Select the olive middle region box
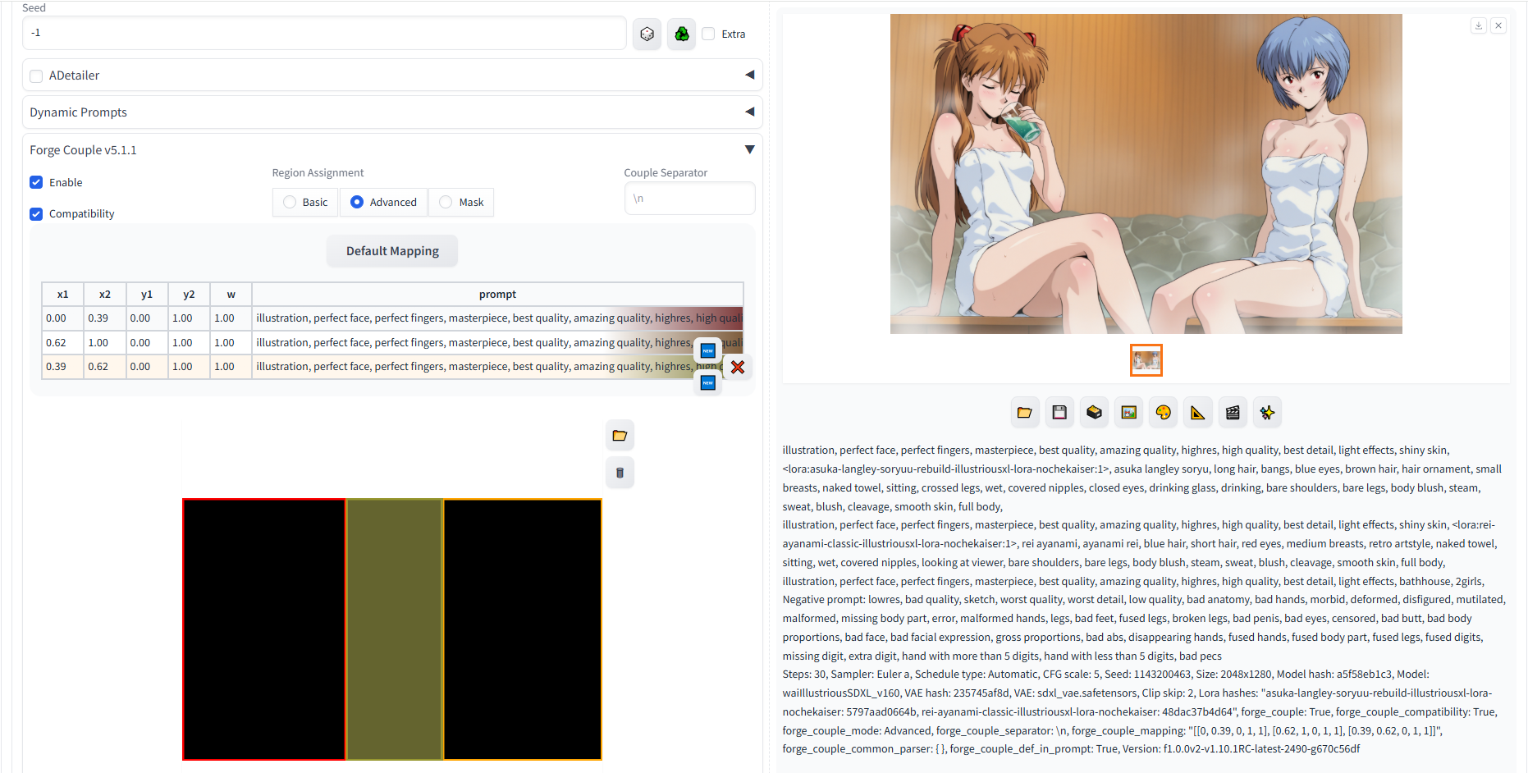The image size is (1528, 773). [x=395, y=629]
